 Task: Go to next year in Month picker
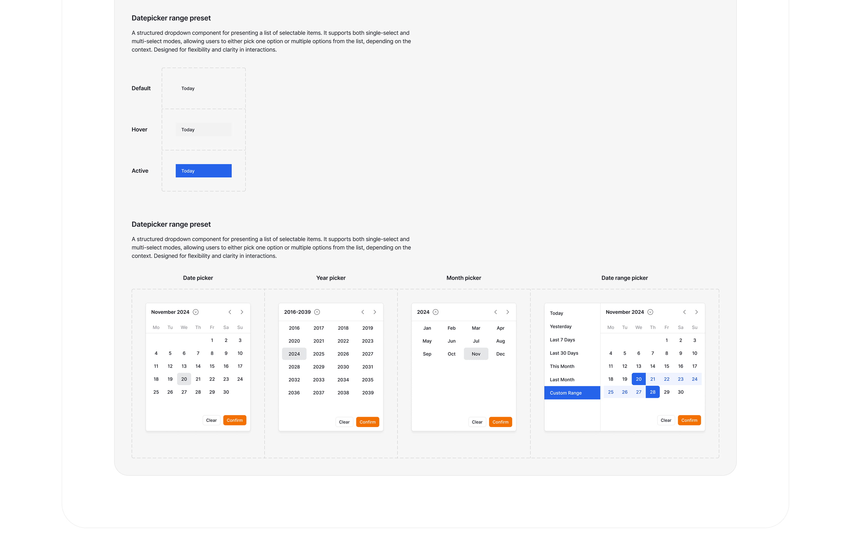click(507, 312)
